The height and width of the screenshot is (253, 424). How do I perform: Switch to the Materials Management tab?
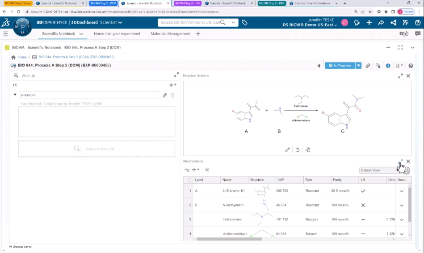point(170,34)
